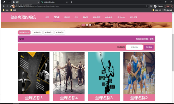This screenshot has height=104, width=174.
Task: Close the 首页 browser tab
Action: point(38,2)
